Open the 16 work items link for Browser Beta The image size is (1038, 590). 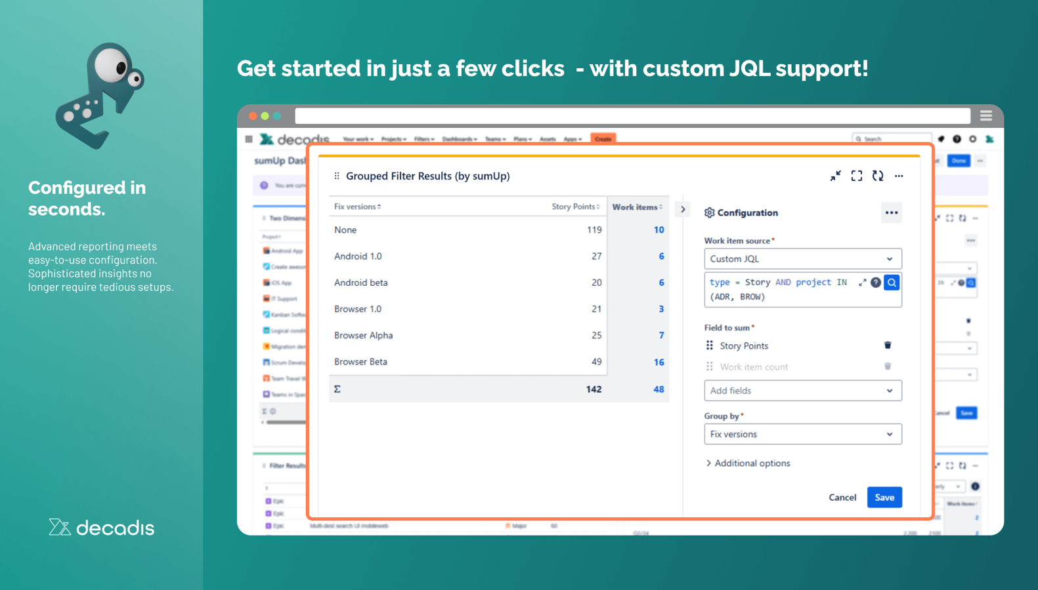[659, 362]
